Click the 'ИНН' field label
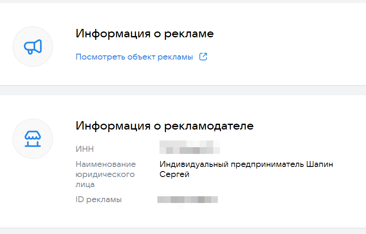366x234 pixels. (85, 149)
